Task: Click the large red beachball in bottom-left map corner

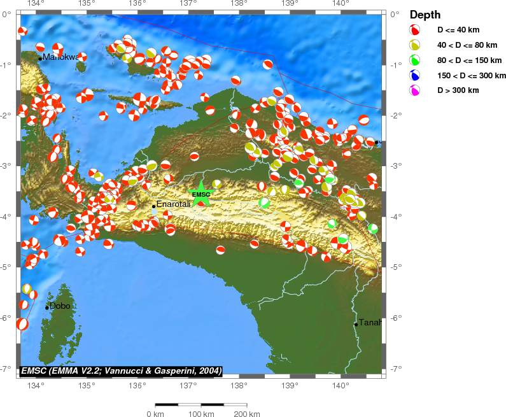Action: pos(22,324)
